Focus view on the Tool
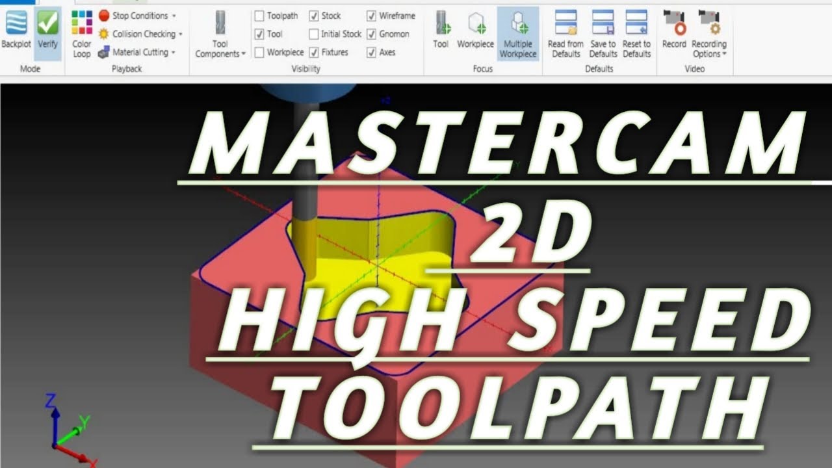The height and width of the screenshot is (468, 832). click(441, 30)
